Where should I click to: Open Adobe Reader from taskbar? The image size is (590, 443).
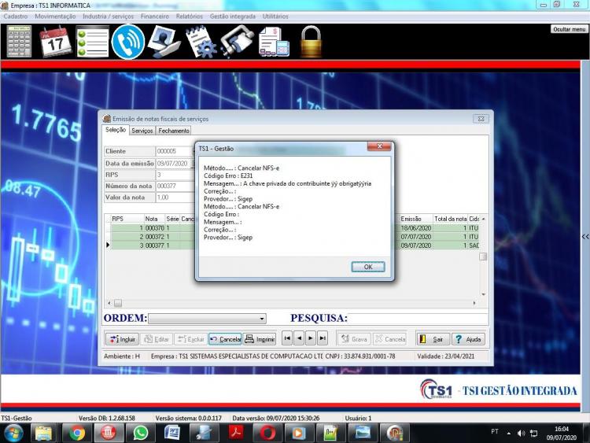coord(236,434)
